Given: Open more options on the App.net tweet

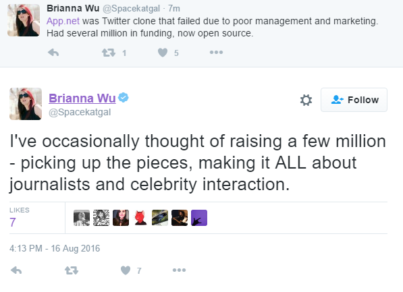Looking at the screenshot, I should (x=216, y=53).
